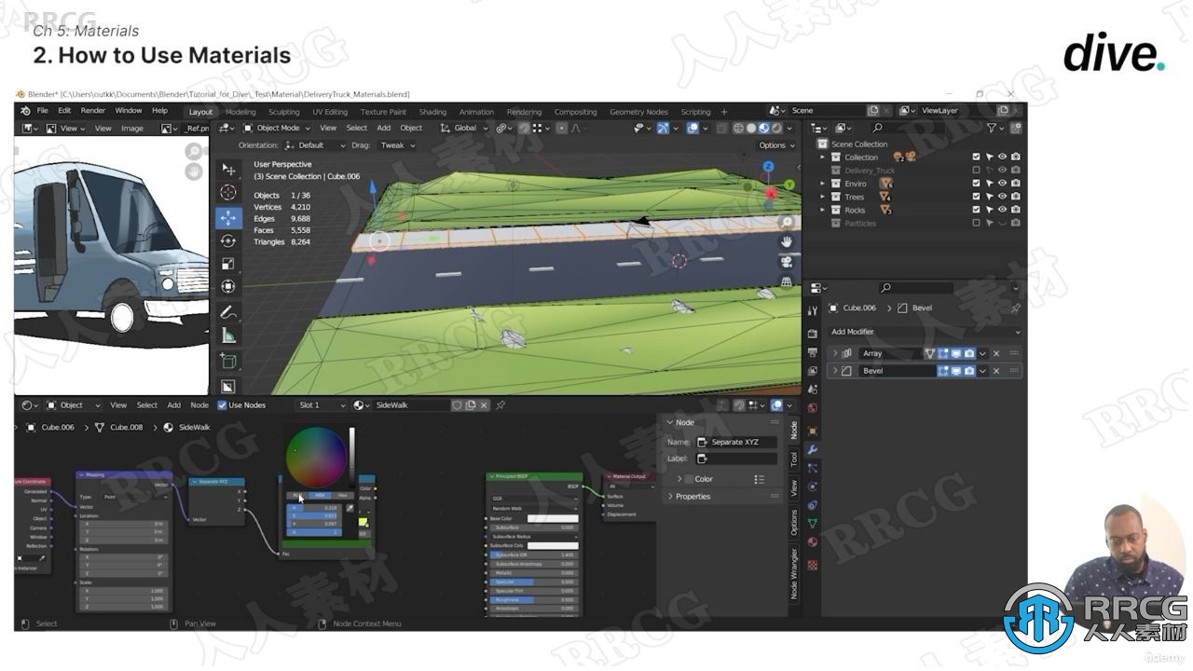
Task: Select the Transform tool
Action: (x=228, y=287)
